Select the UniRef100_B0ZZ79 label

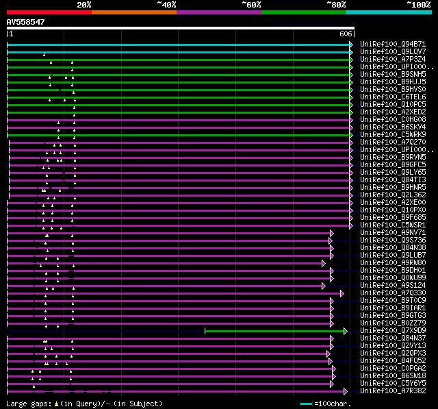[x=393, y=323]
